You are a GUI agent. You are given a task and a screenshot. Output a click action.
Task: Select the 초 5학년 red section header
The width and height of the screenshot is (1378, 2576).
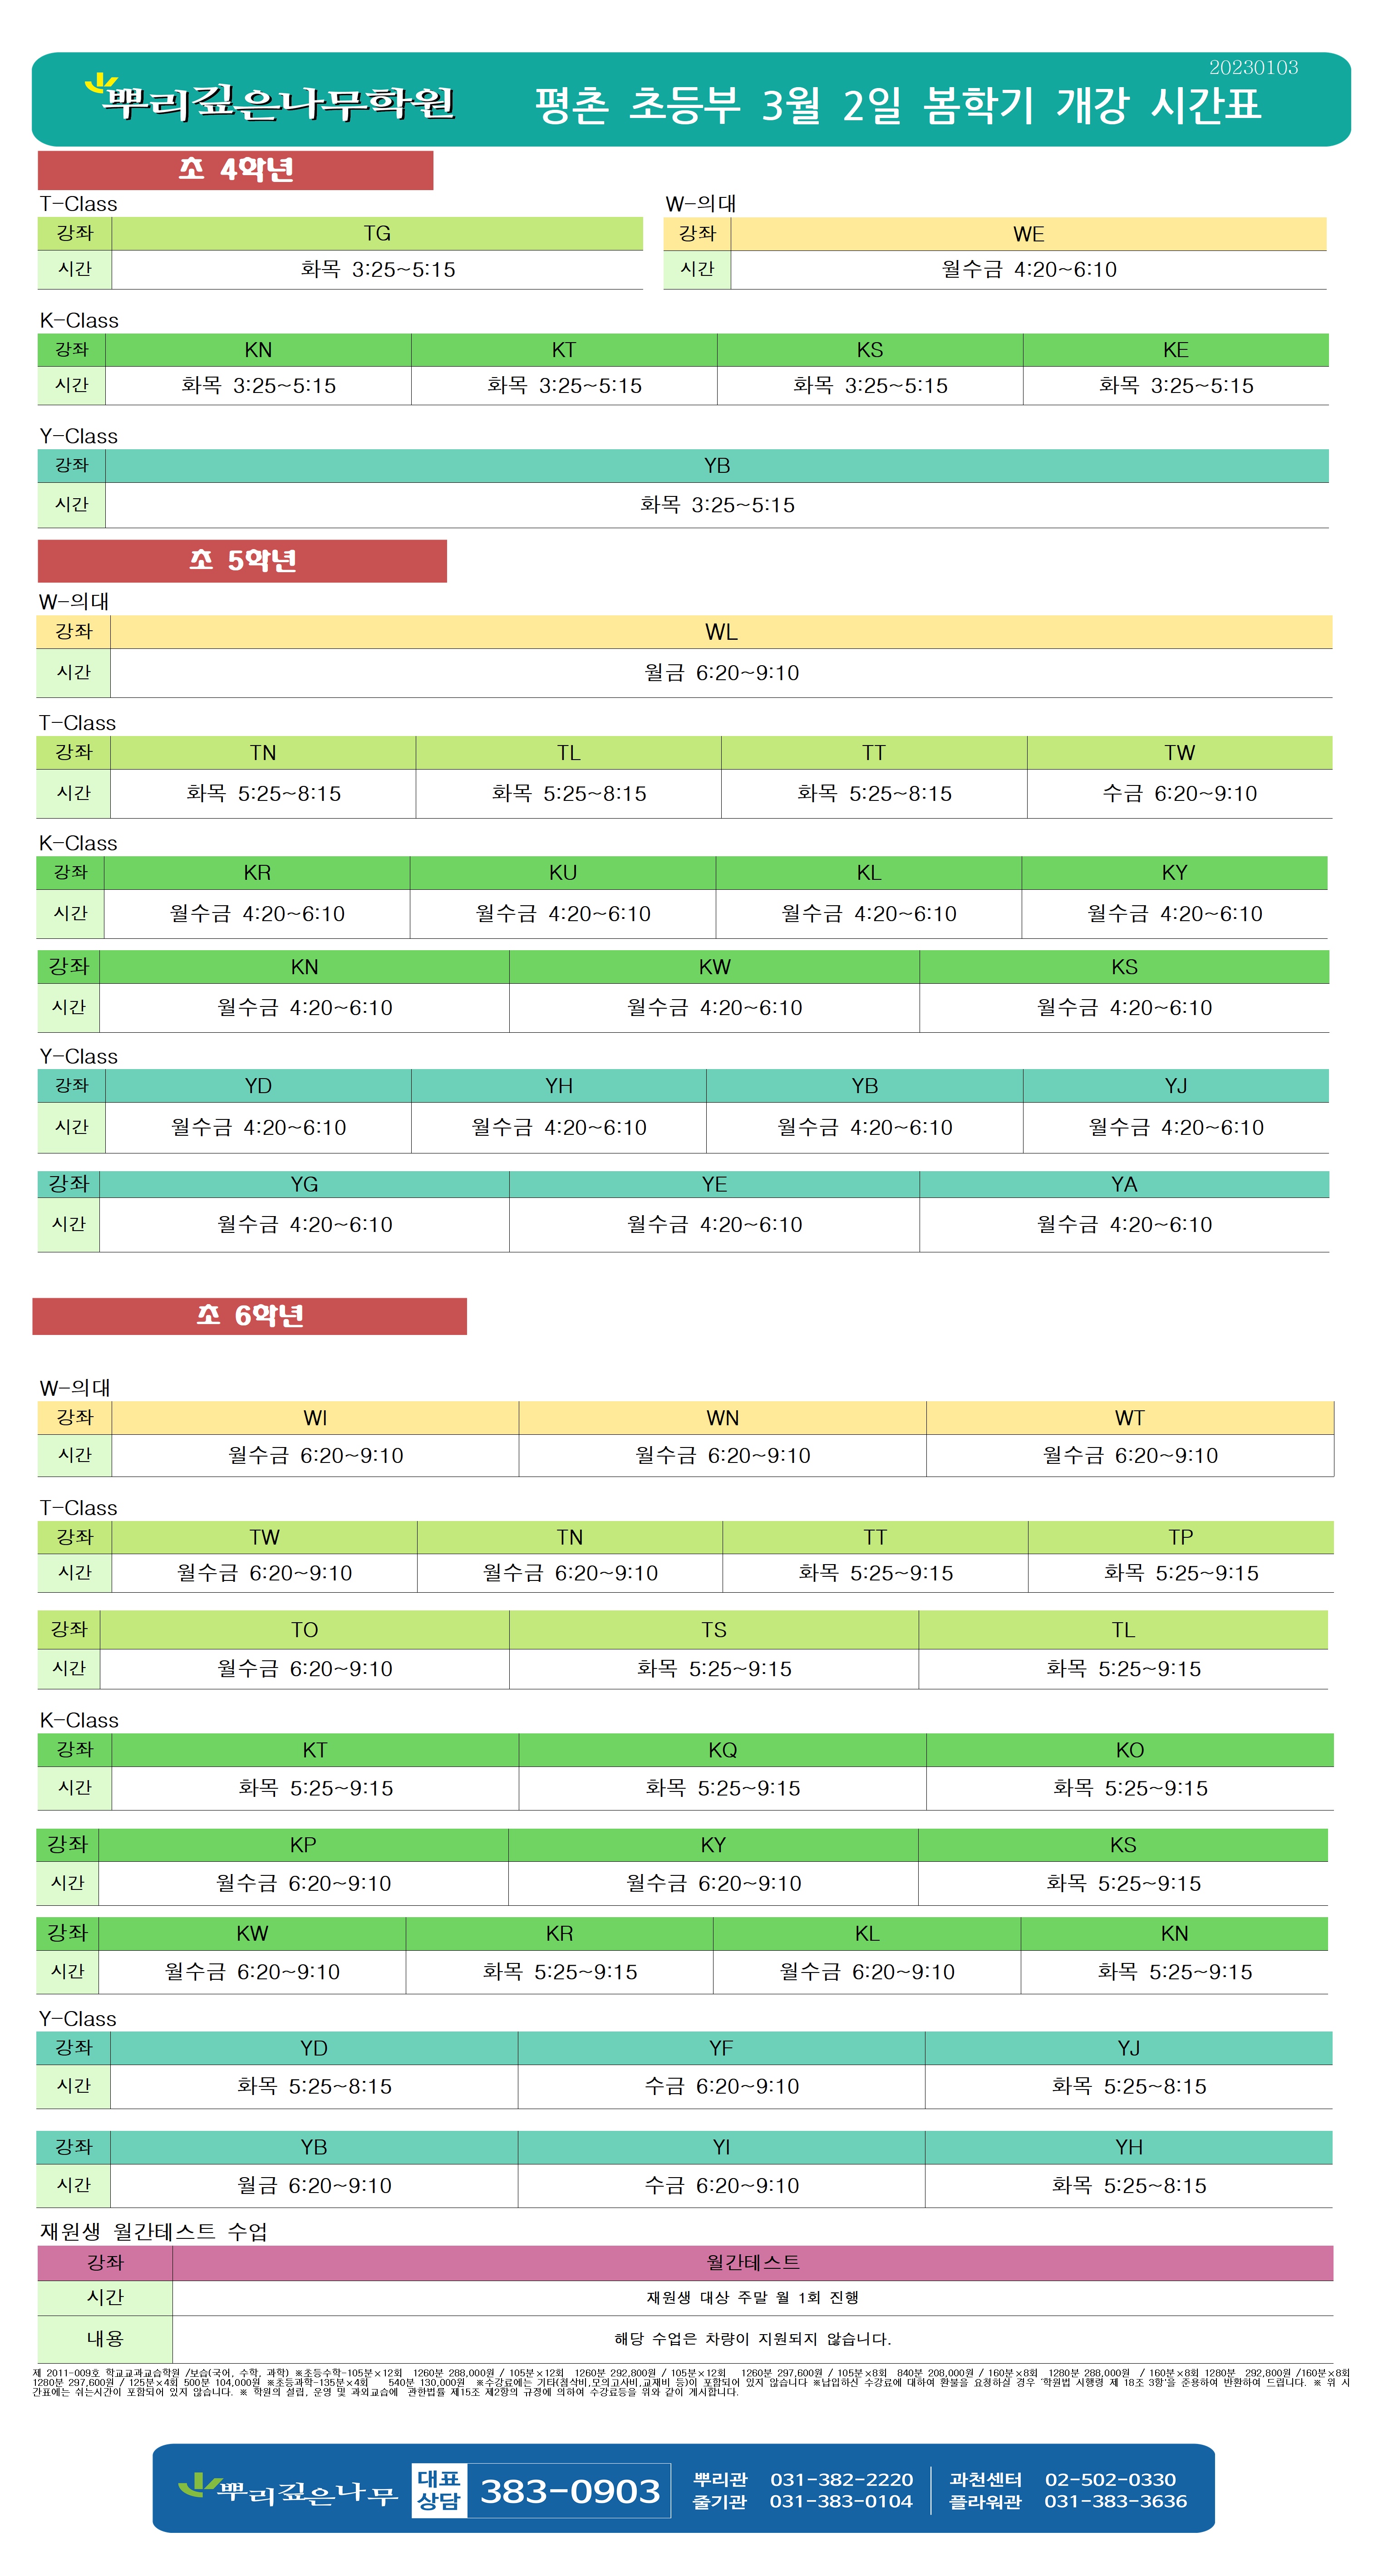(x=242, y=561)
